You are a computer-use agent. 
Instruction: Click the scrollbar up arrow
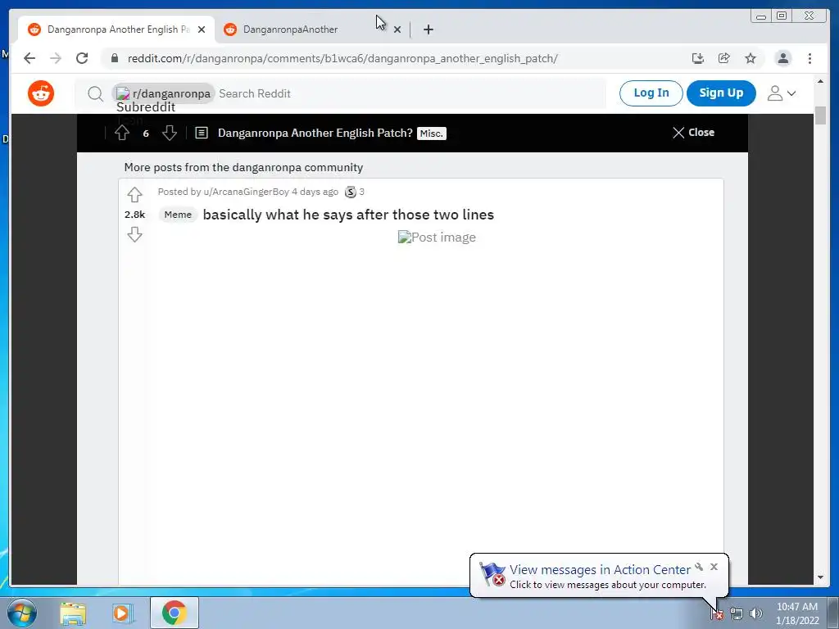coord(820,81)
